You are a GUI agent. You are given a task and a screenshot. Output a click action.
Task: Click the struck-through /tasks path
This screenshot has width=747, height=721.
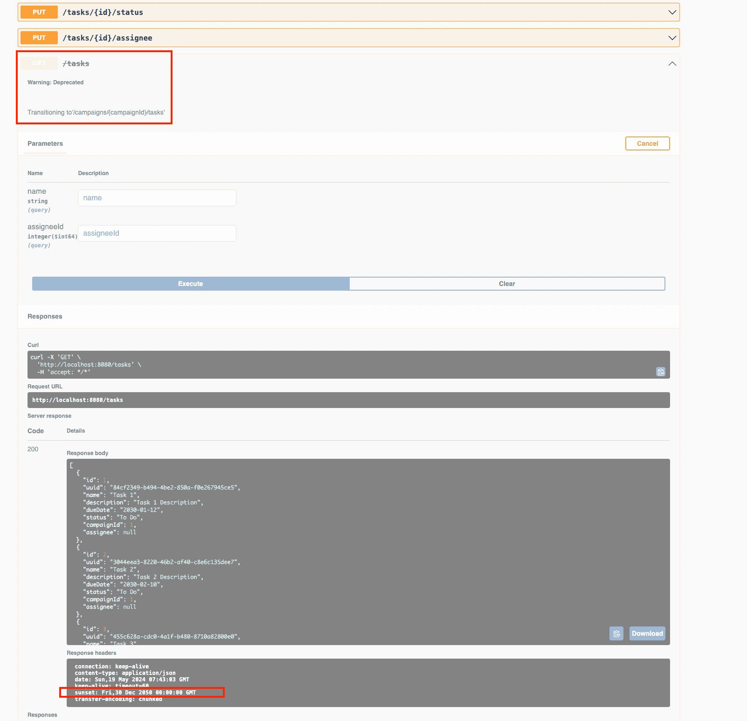76,63
